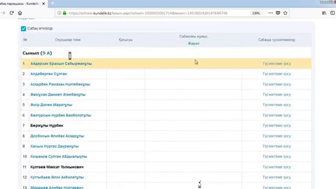Show site information icon in address bar

pyautogui.click(x=59, y=13)
